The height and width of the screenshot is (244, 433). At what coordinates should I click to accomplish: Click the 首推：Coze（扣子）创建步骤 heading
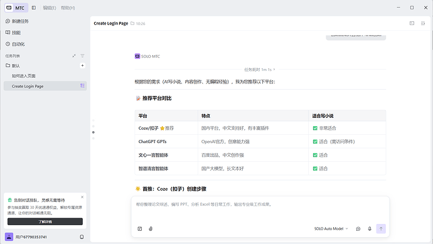[x=174, y=189]
